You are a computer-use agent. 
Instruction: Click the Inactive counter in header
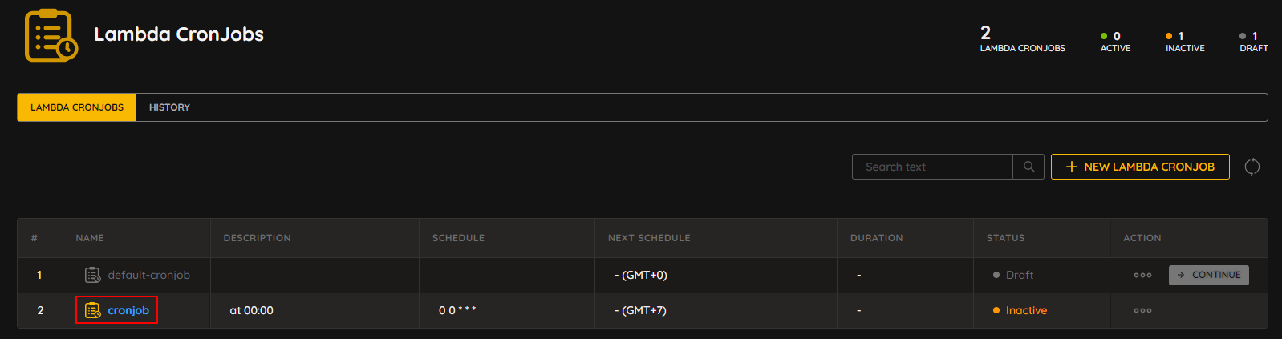1185,42
